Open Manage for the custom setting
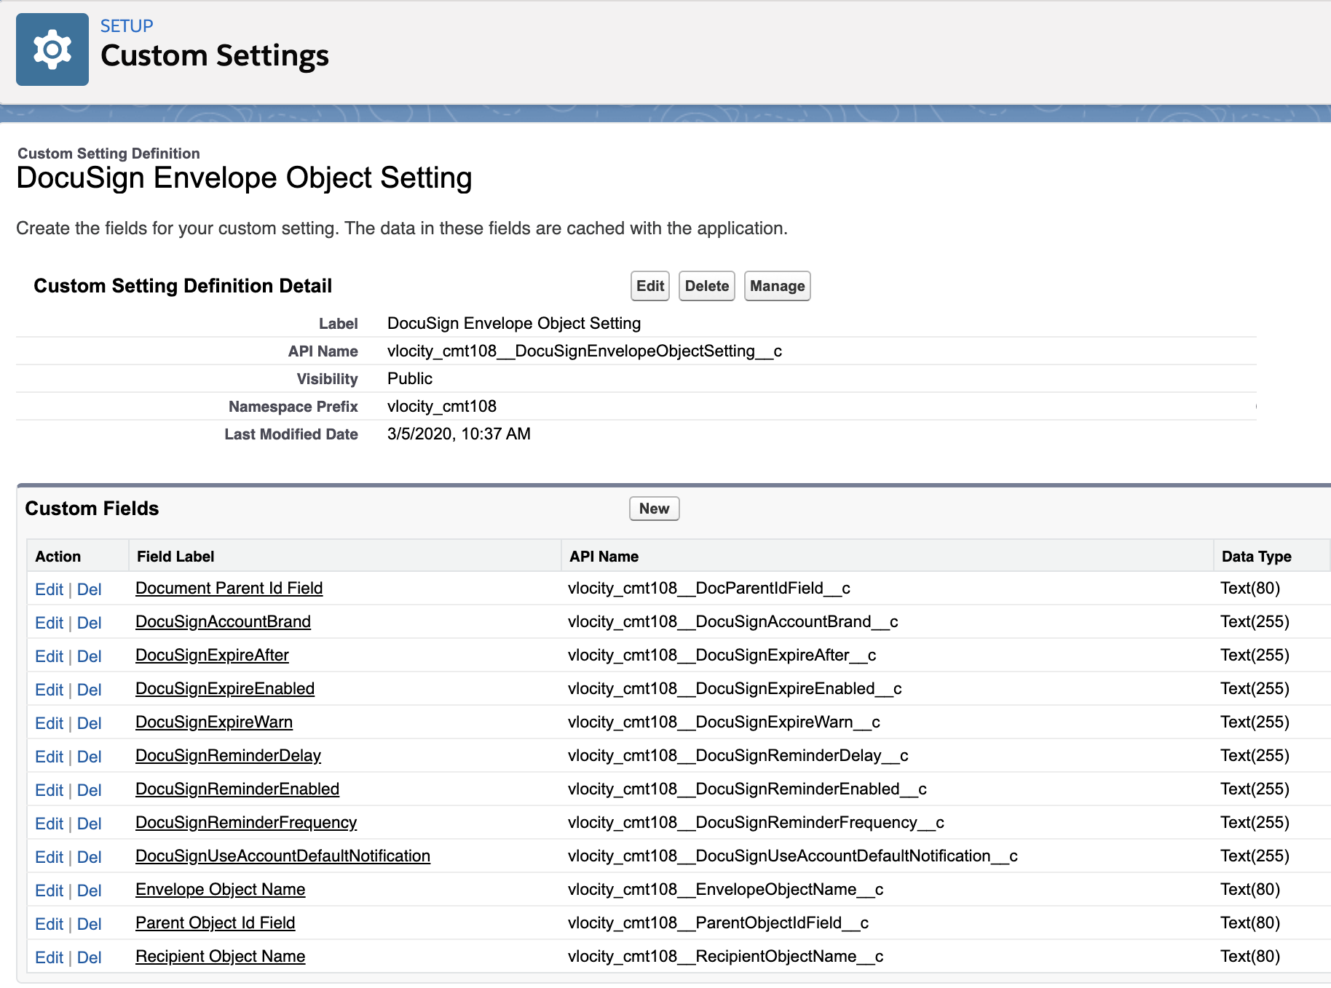Viewport: 1331px width, 988px height. tap(777, 286)
